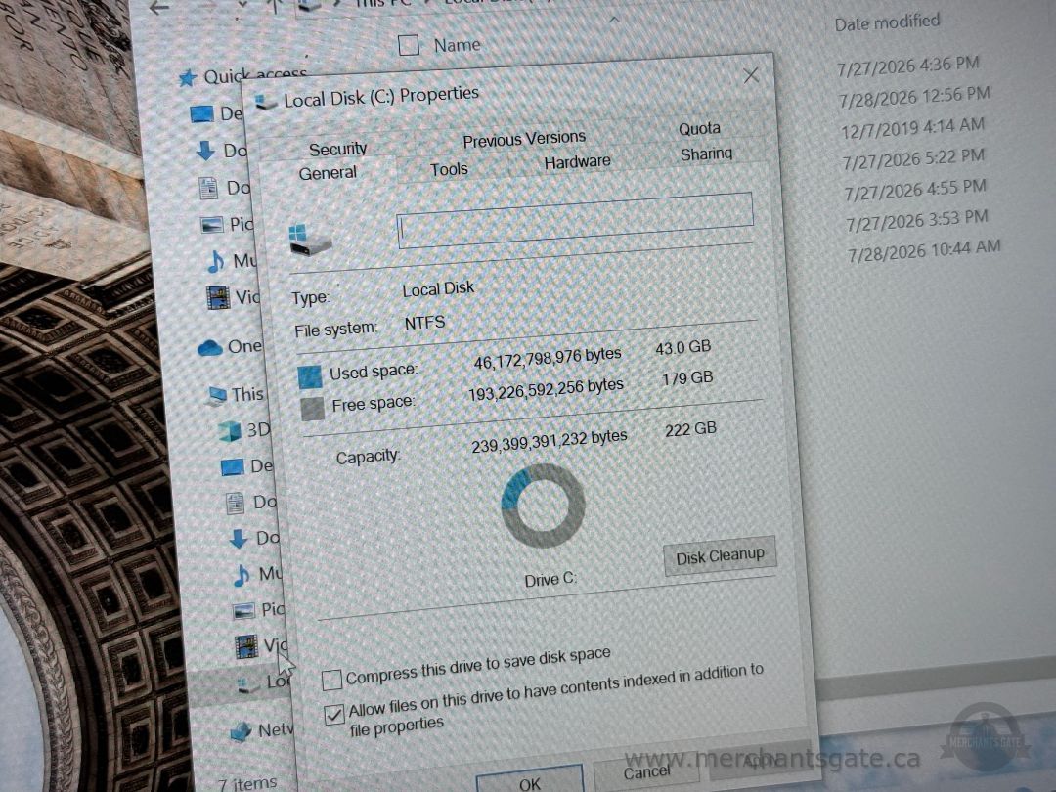Enable Compress this drive to save disk space
The image size is (1056, 792).
pyautogui.click(x=331, y=680)
